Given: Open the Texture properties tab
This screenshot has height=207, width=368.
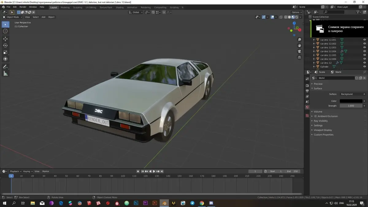Looking at the screenshot, I should pyautogui.click(x=307, y=116).
